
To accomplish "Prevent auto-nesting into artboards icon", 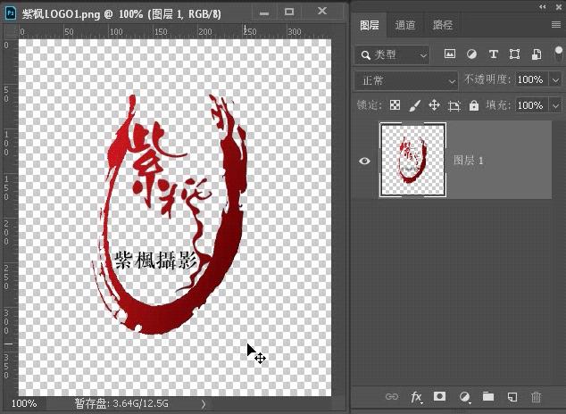I will click(x=454, y=105).
